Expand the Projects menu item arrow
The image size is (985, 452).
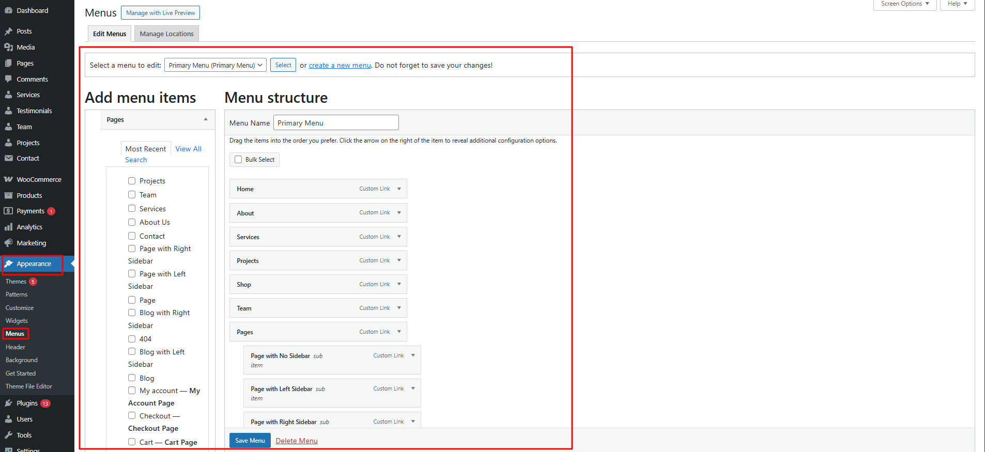pos(399,260)
